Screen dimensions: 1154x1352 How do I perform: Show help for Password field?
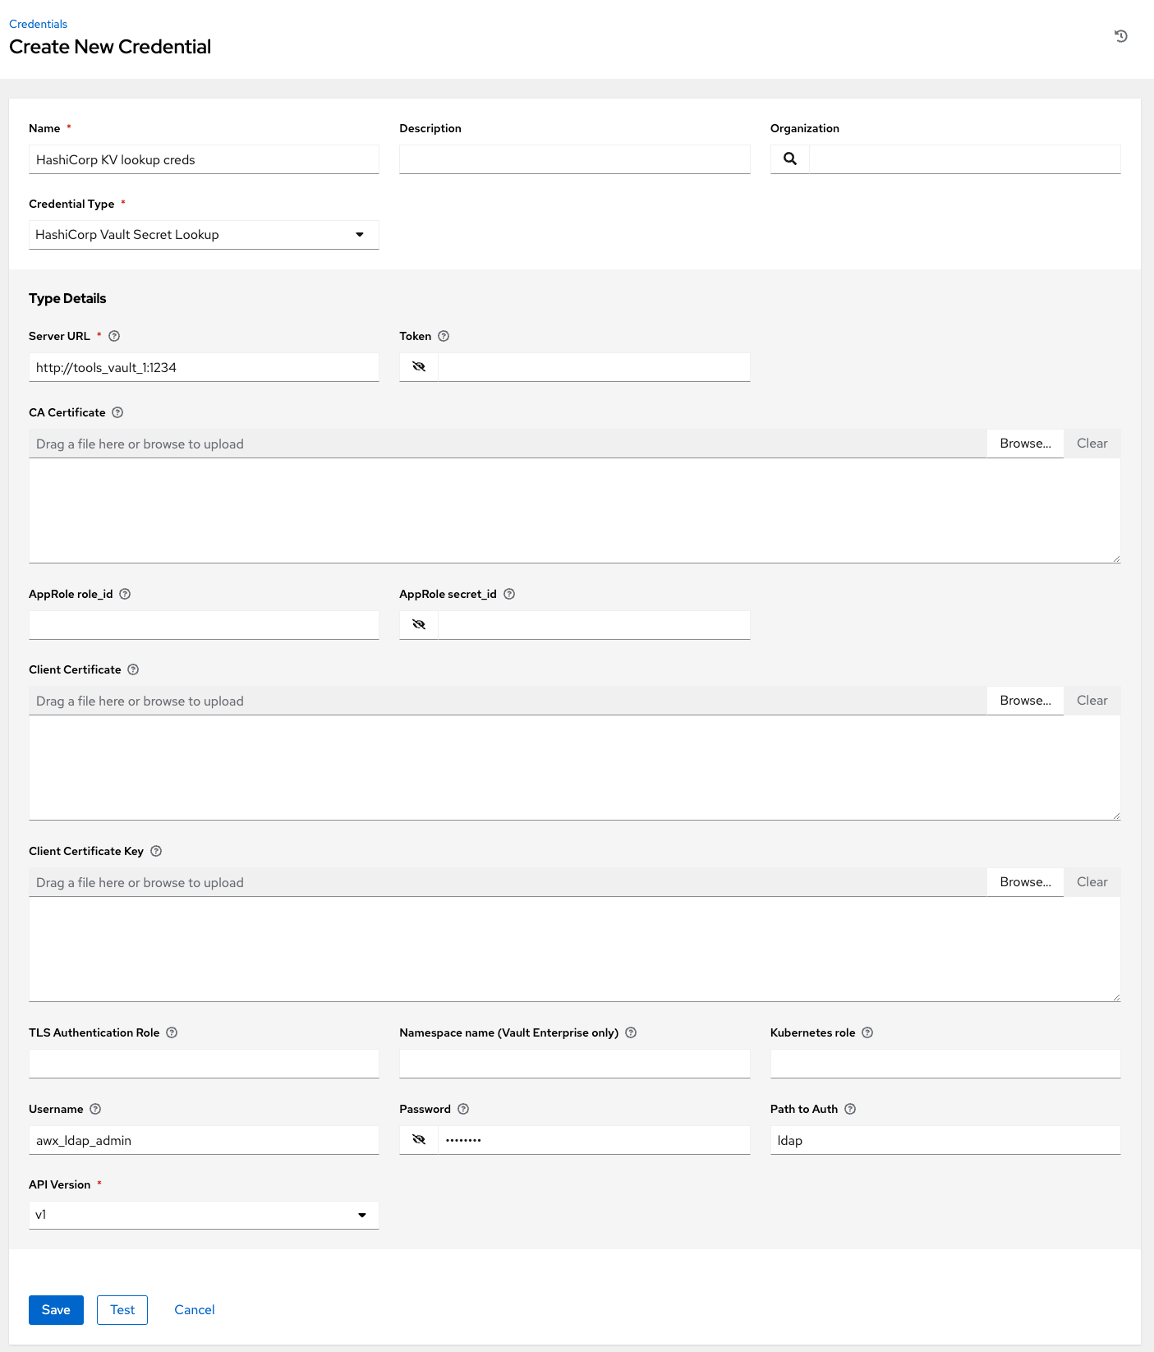pyautogui.click(x=463, y=1109)
